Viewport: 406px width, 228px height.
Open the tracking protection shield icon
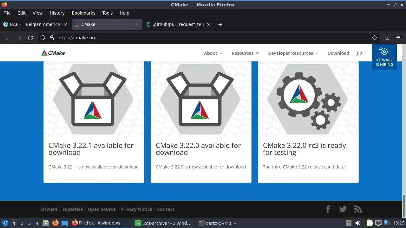[x=43, y=38]
